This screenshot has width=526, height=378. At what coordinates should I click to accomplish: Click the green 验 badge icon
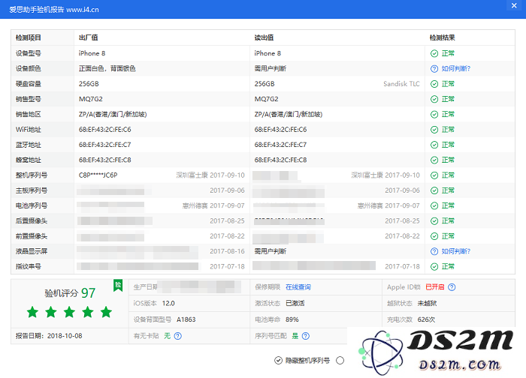point(118,285)
